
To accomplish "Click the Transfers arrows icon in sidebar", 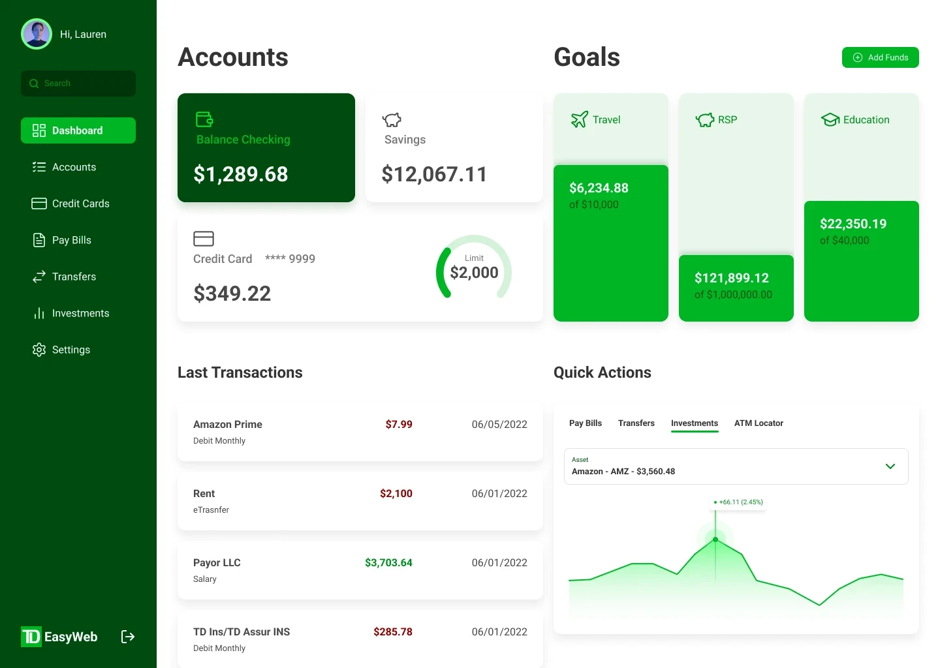I will [x=39, y=277].
